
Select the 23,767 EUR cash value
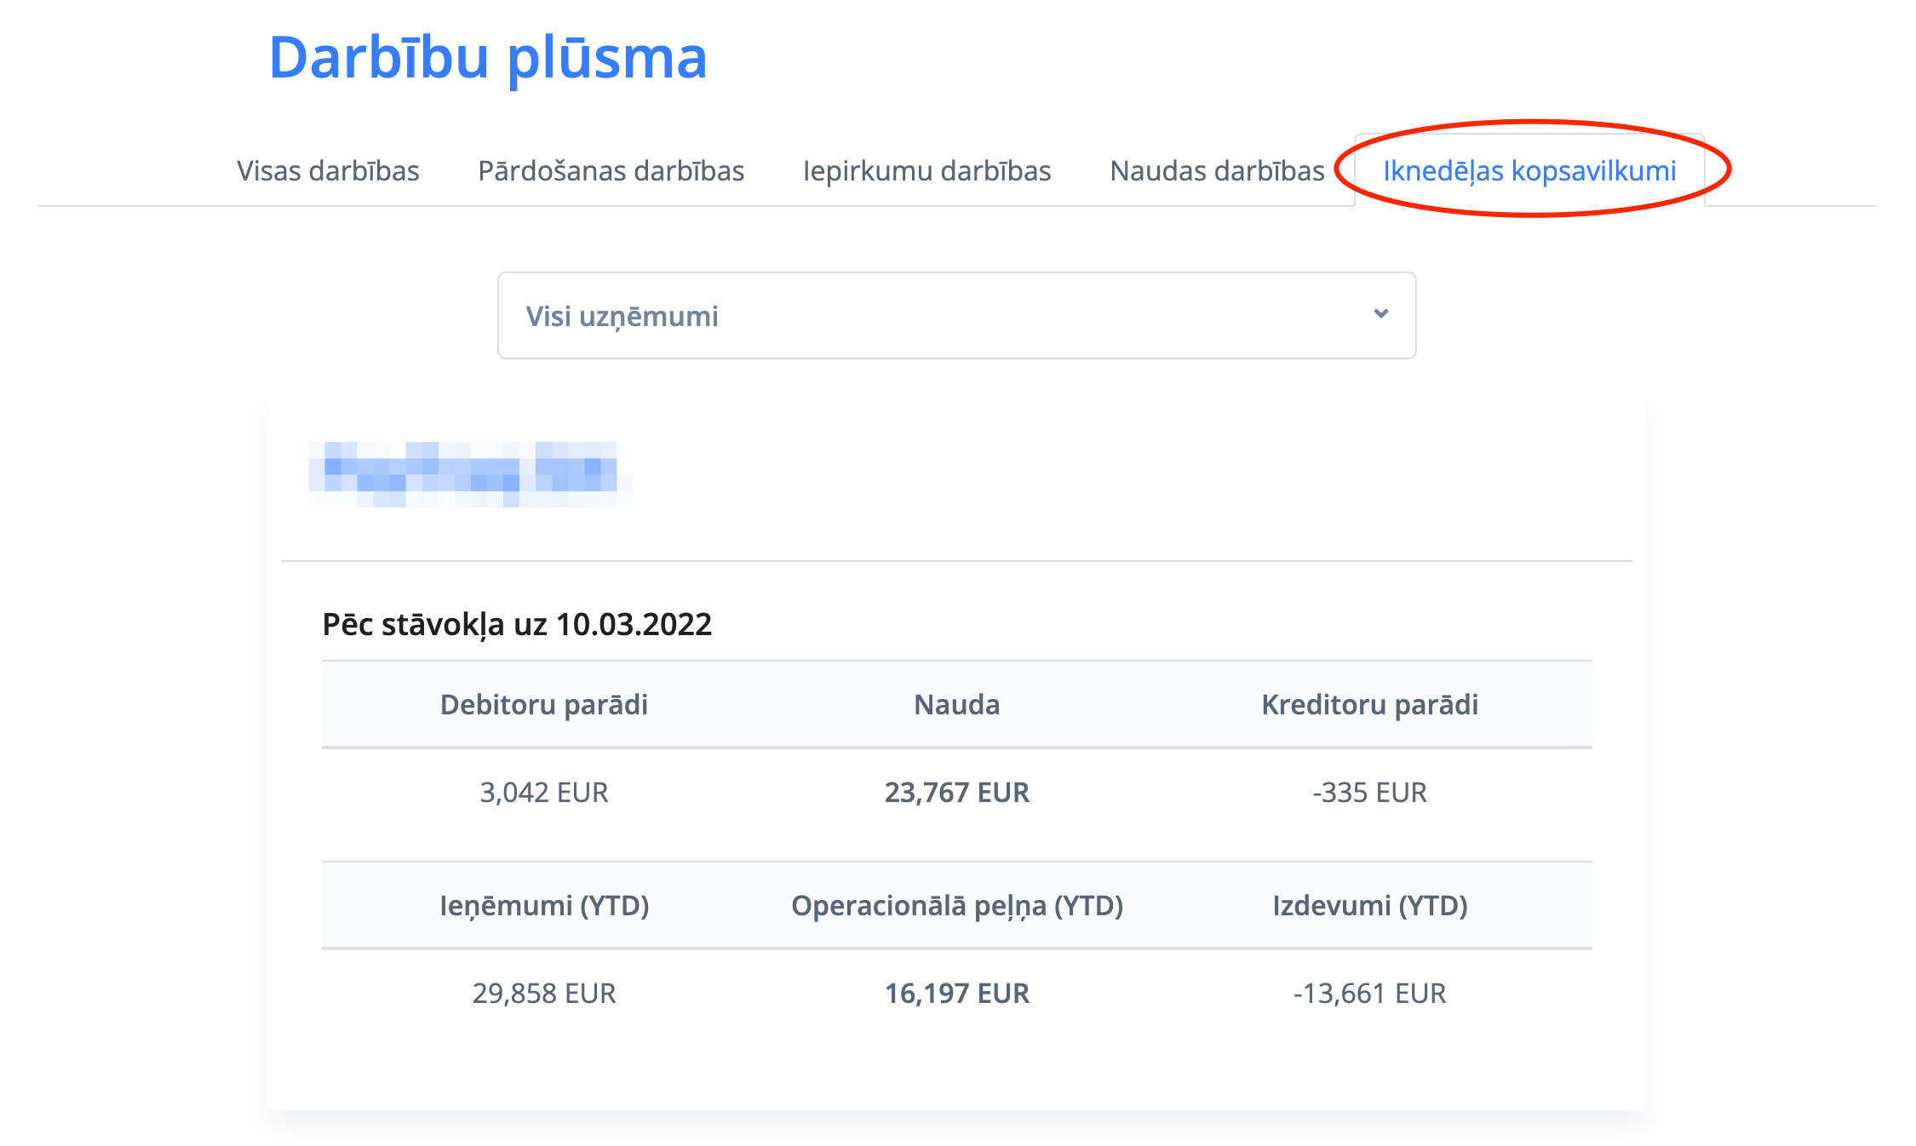pyautogui.click(x=956, y=793)
